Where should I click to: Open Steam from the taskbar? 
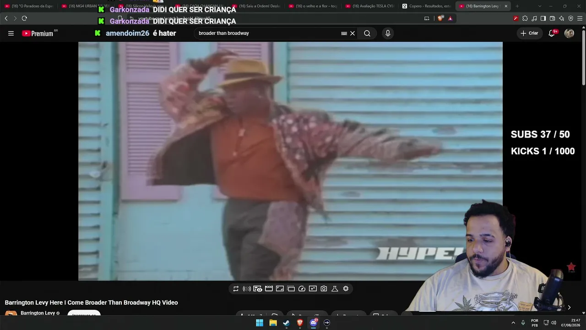coord(286,323)
